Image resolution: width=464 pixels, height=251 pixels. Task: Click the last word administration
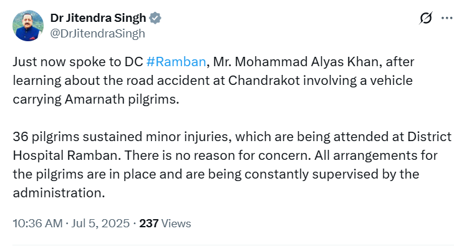[59, 193]
